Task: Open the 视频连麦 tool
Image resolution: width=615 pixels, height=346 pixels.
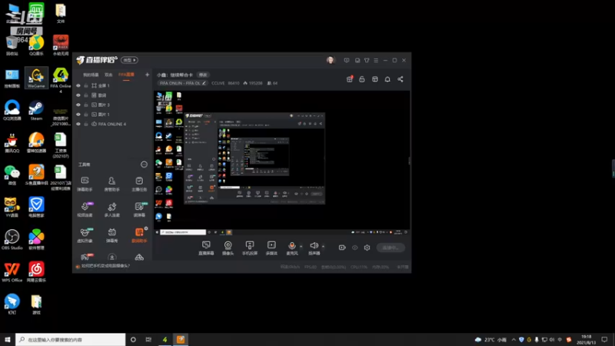Action: point(85,209)
